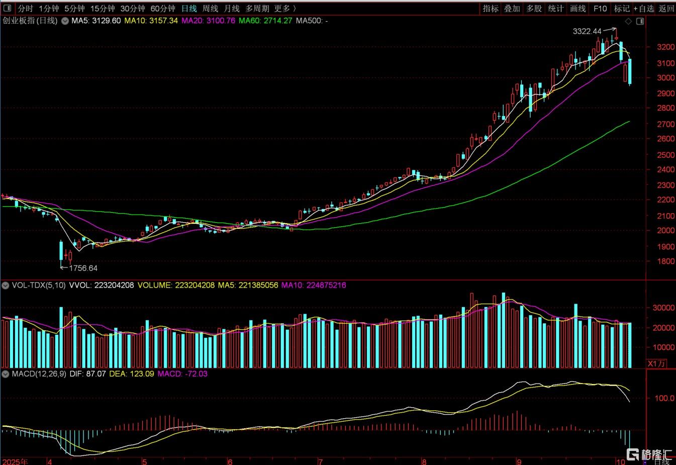This screenshot has height=465, width=676.
Task: Open F10 company information
Action: click(600, 9)
